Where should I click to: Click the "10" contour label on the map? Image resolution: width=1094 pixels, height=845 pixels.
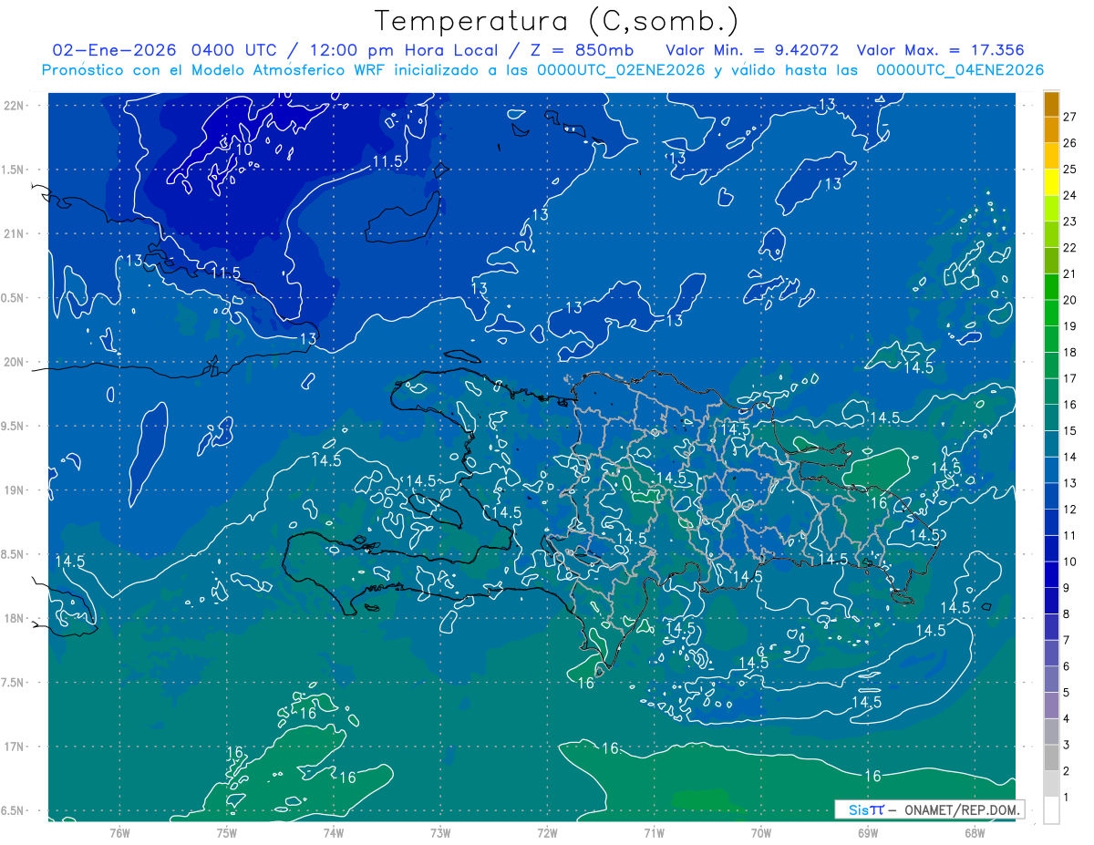click(x=243, y=149)
